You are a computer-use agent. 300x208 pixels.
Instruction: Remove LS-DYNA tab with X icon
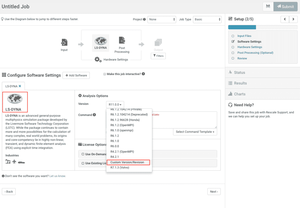(20, 86)
